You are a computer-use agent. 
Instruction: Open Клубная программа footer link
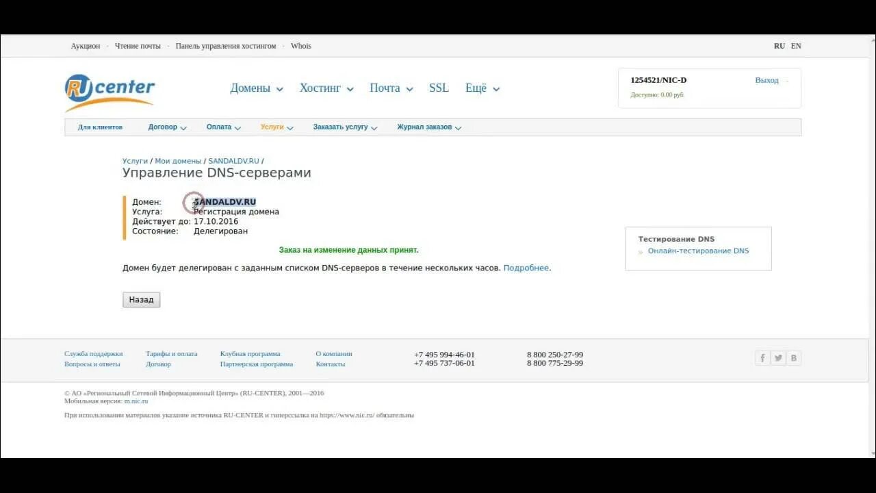point(250,354)
